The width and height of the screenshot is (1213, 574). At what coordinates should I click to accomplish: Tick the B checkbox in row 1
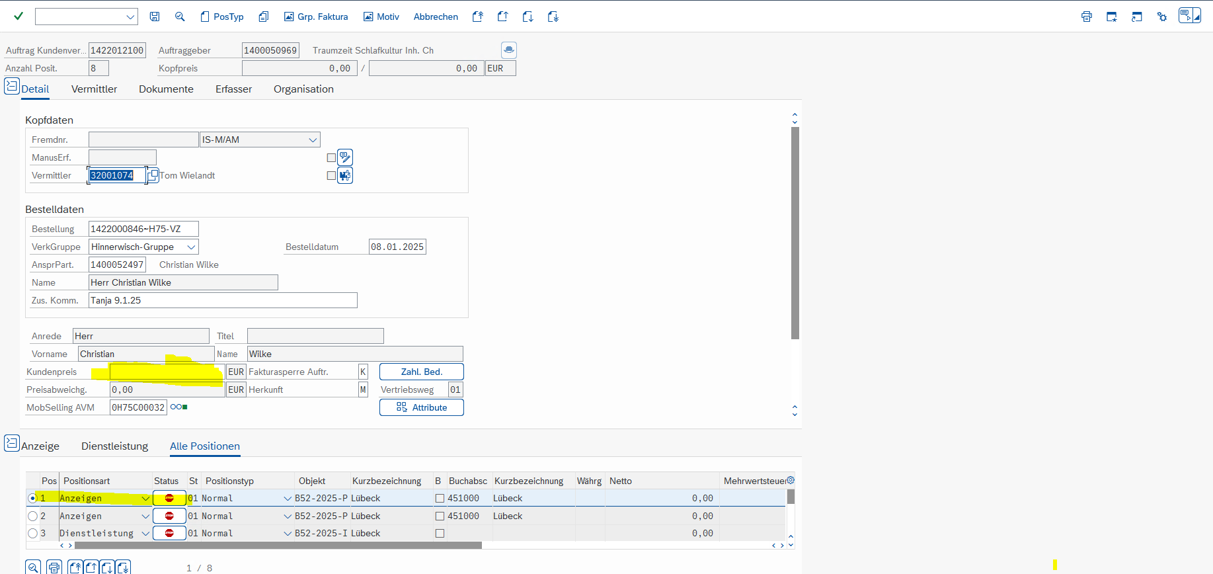[x=440, y=498]
